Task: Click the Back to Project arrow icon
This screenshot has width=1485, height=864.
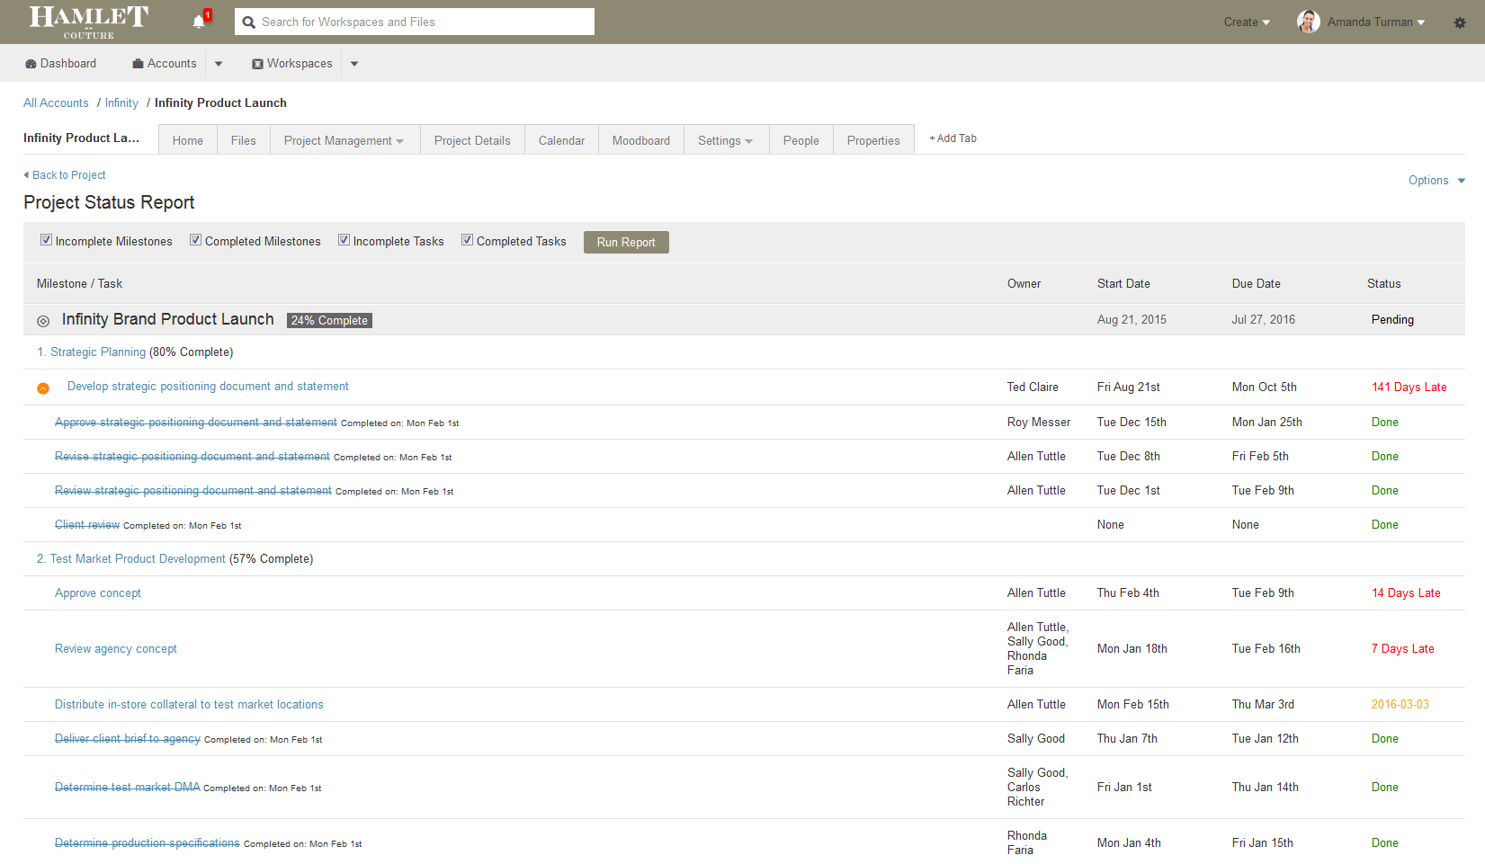Action: 26,174
